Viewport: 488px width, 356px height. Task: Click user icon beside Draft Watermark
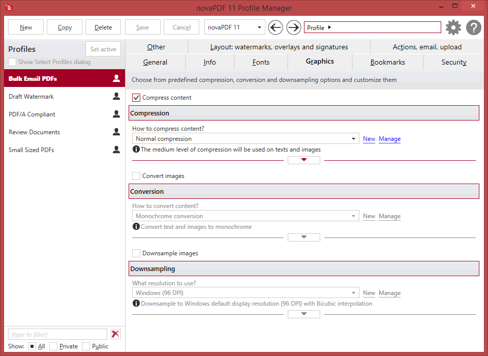tap(116, 96)
